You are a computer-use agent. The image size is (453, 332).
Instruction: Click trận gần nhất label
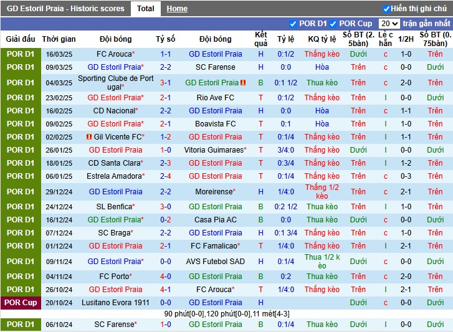(x=426, y=24)
